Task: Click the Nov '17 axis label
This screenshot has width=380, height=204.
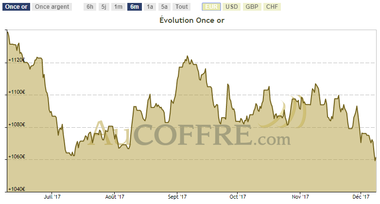Action: (x=301, y=197)
